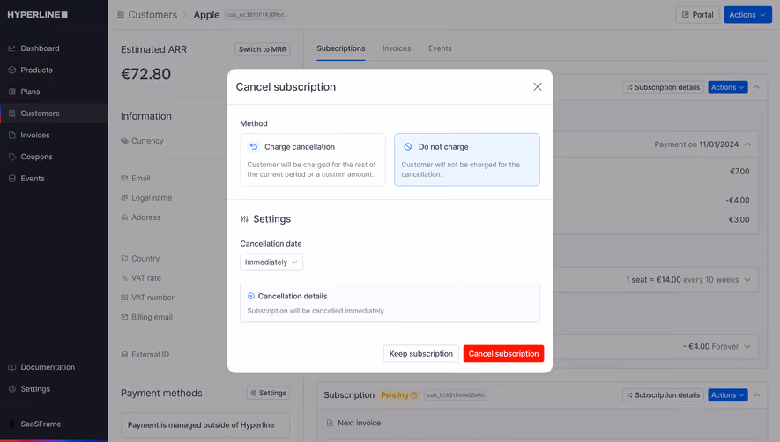Collapse the Pending subscription section chevron
Image resolution: width=780 pixels, height=442 pixels.
pos(756,395)
